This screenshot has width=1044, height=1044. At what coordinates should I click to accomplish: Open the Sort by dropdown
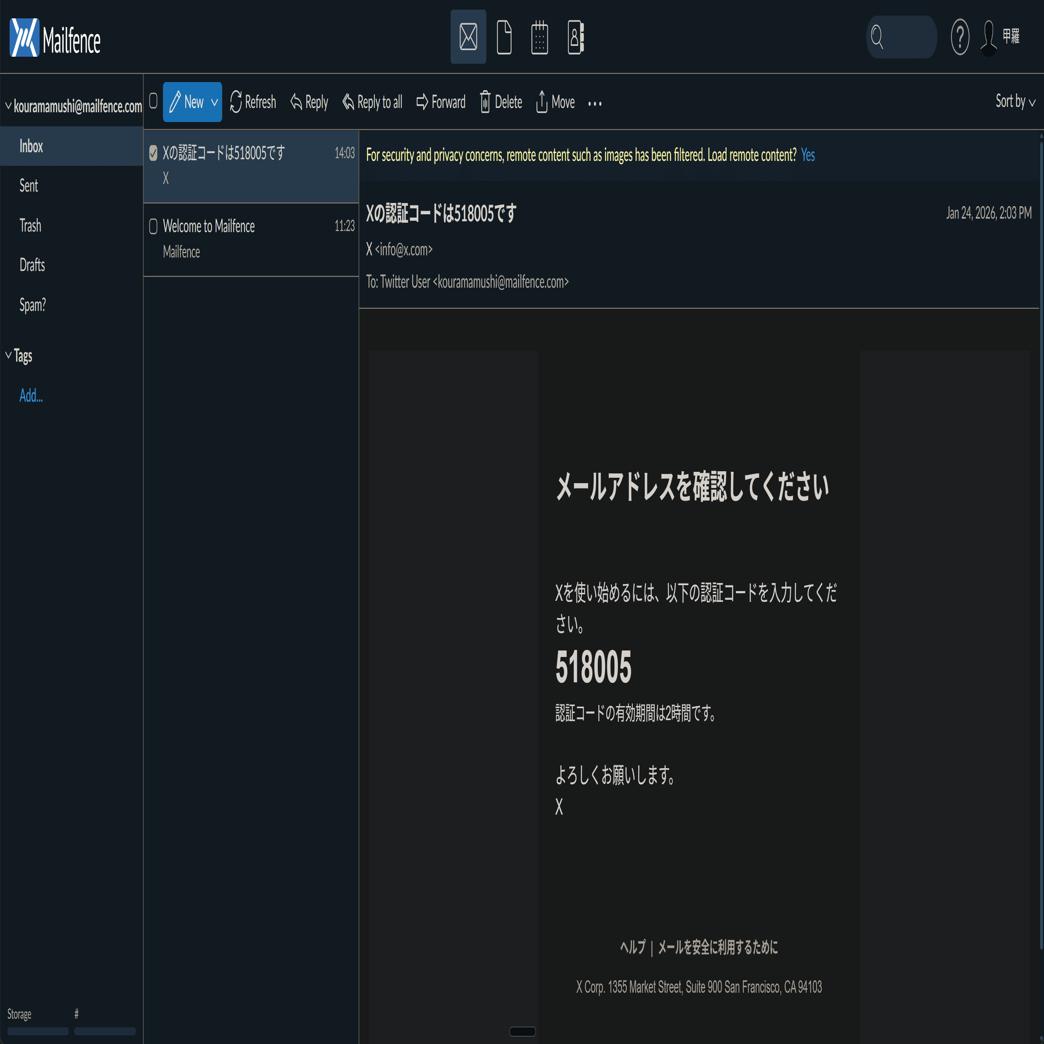1014,101
